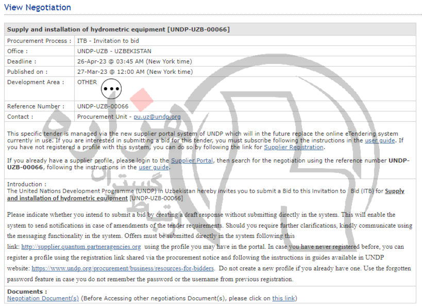Open user guide link before Supplier Registration
Viewport: 422px width, 306px height.
380,140
